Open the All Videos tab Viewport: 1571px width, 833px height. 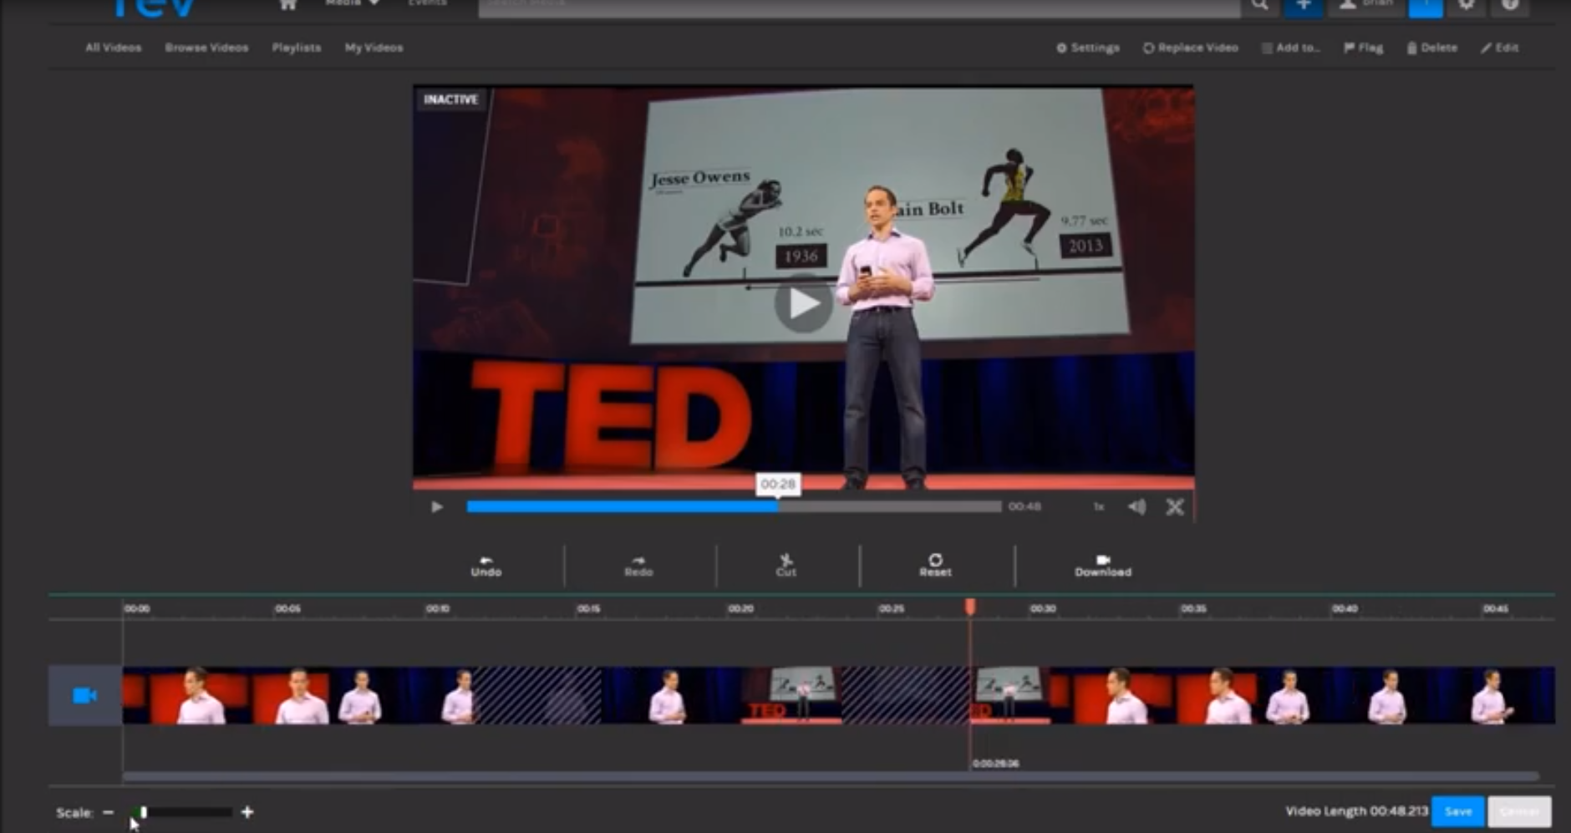113,48
